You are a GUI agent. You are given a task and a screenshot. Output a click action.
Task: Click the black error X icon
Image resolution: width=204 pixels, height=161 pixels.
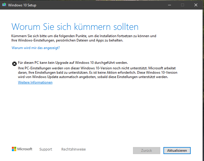(x=14, y=64)
